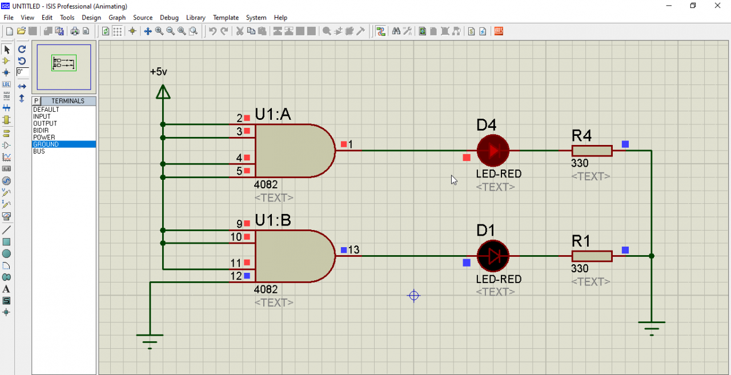Viewport: 731px width, 375px height.
Task: Open Property Assignment Tool wrench icon
Action: coord(408,31)
